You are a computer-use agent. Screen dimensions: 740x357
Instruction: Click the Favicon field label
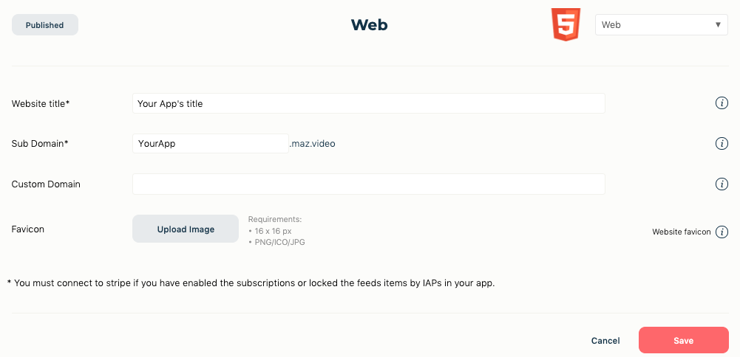28,229
